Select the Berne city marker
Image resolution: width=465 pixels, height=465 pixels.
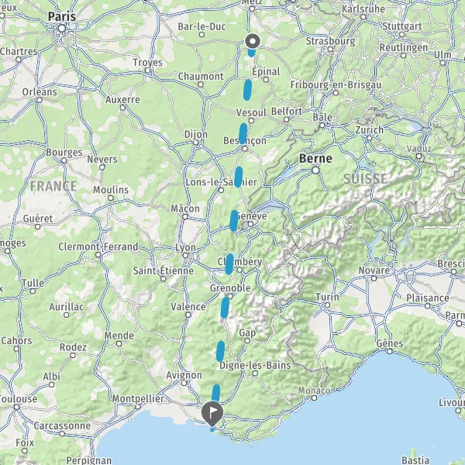click(x=315, y=170)
